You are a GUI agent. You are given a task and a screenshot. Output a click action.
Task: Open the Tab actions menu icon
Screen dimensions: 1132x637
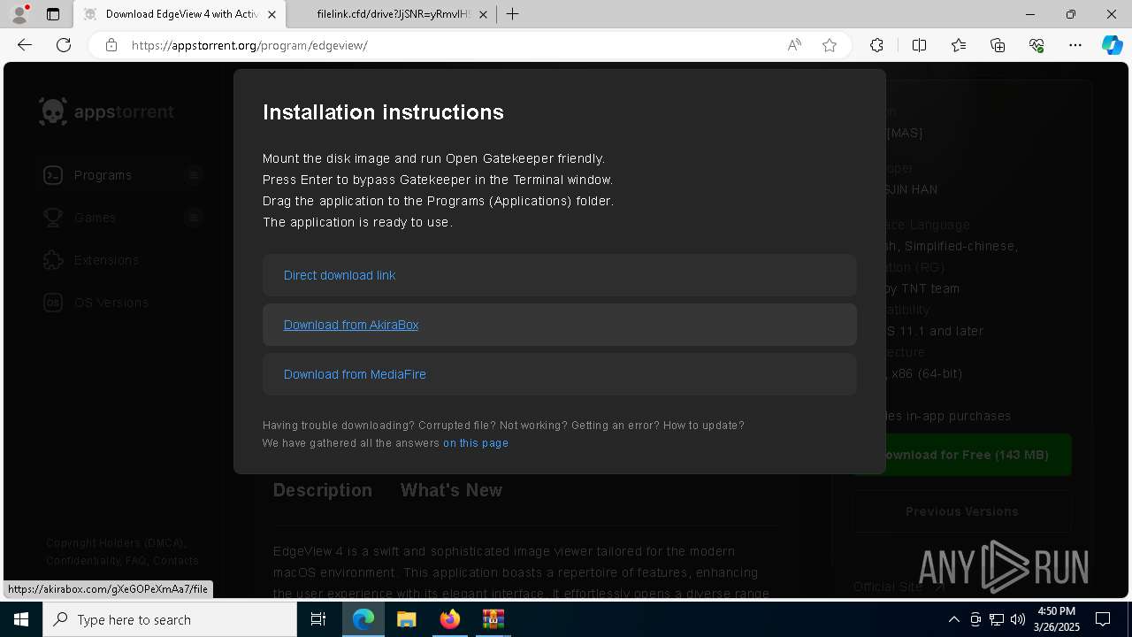click(x=53, y=14)
